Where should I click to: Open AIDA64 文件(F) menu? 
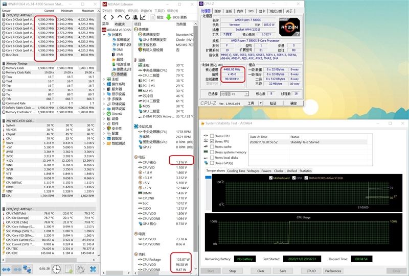click(x=107, y=11)
